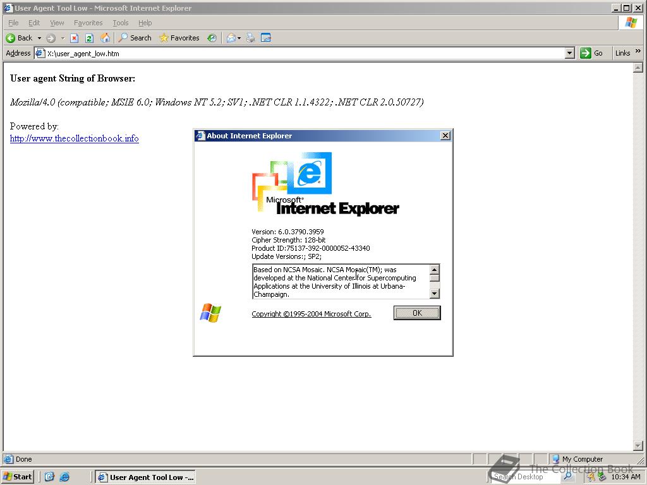647x485 pixels.
Task: Select User Agent Tool Low taskbar button
Action: tap(146, 477)
